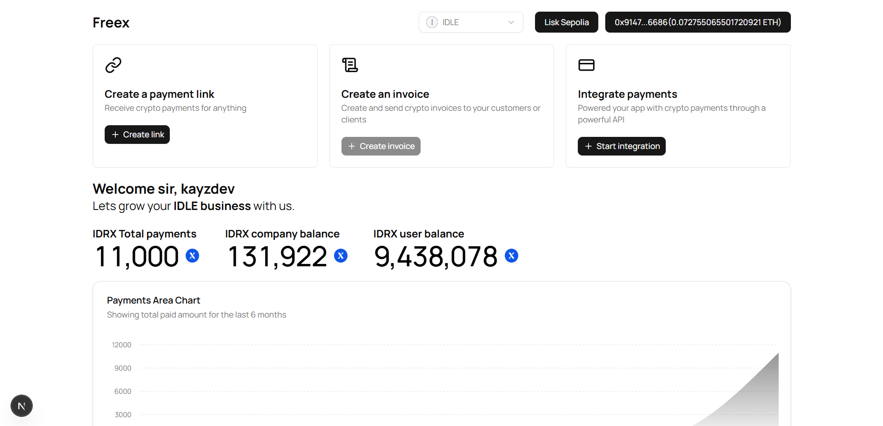Click the 12000 y-axis label
The width and height of the screenshot is (883, 426).
point(121,345)
